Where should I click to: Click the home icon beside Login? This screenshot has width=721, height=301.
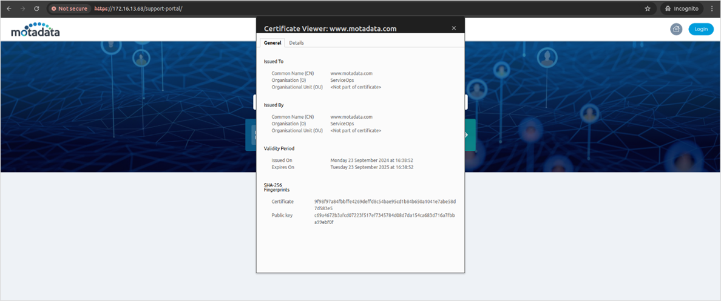[676, 29]
